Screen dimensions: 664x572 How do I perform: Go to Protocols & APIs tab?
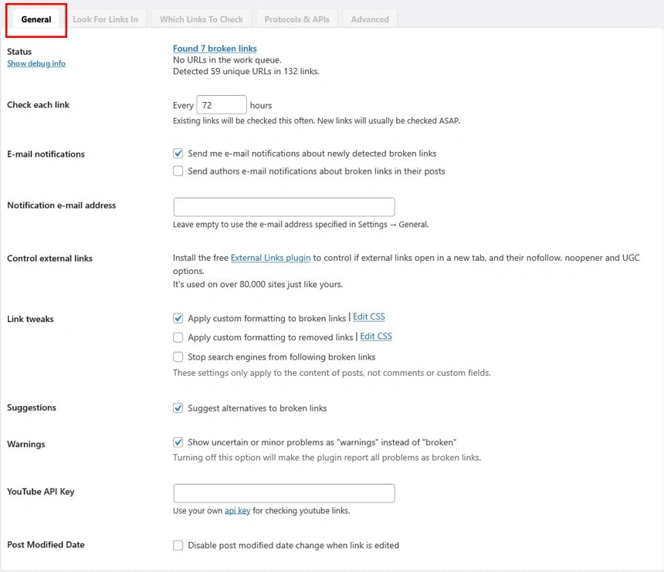click(296, 19)
